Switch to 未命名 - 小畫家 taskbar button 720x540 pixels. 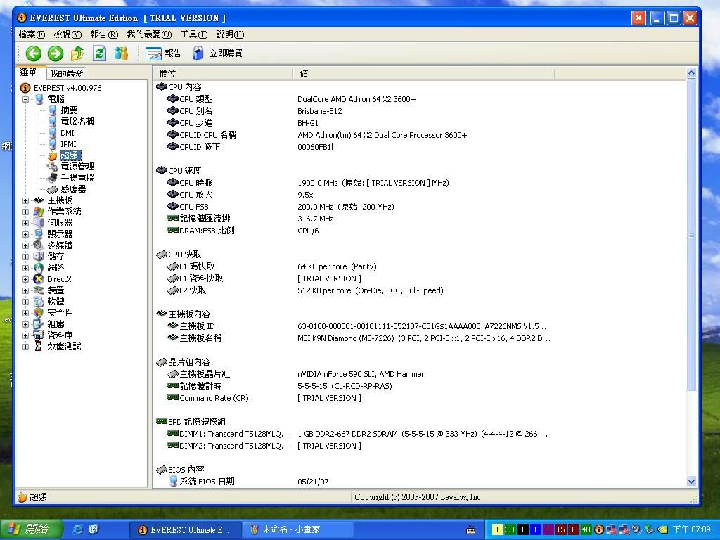click(297, 529)
